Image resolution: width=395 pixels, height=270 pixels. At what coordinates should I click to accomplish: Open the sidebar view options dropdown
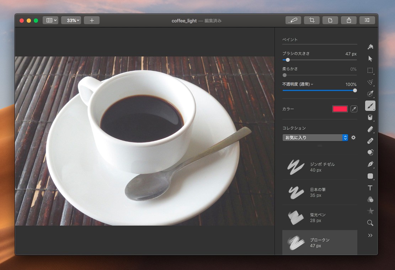point(50,20)
